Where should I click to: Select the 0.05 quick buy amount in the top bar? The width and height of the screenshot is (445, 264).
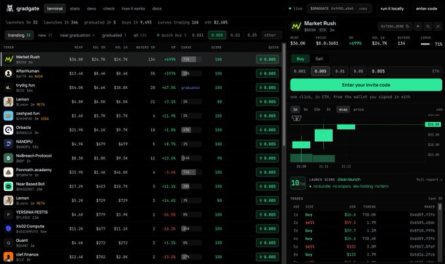point(252,35)
